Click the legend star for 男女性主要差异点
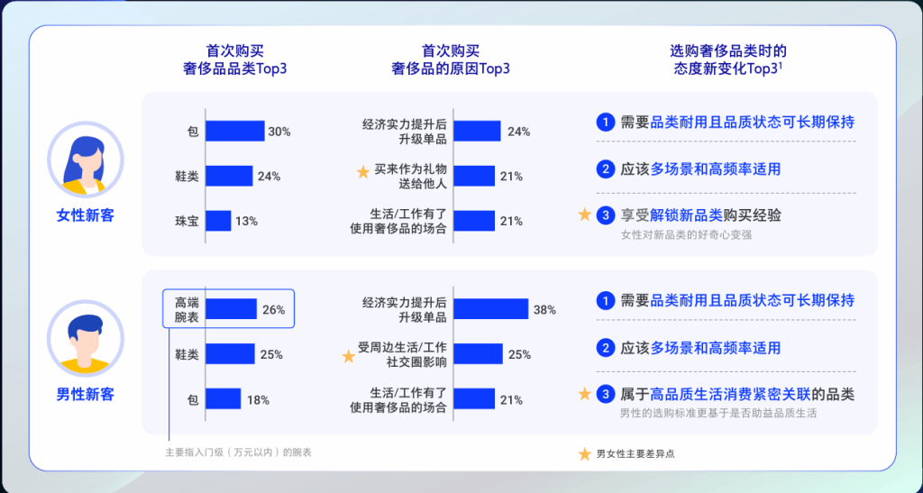This screenshot has height=493, width=923. 584,454
